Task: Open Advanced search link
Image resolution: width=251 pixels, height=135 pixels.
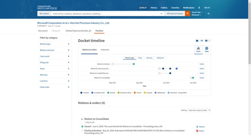Action: 196,15
